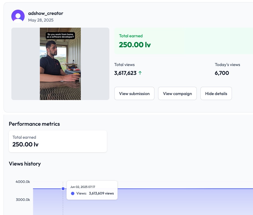Collapse with the Hide details button
This screenshot has height=215, width=253.
216,94
